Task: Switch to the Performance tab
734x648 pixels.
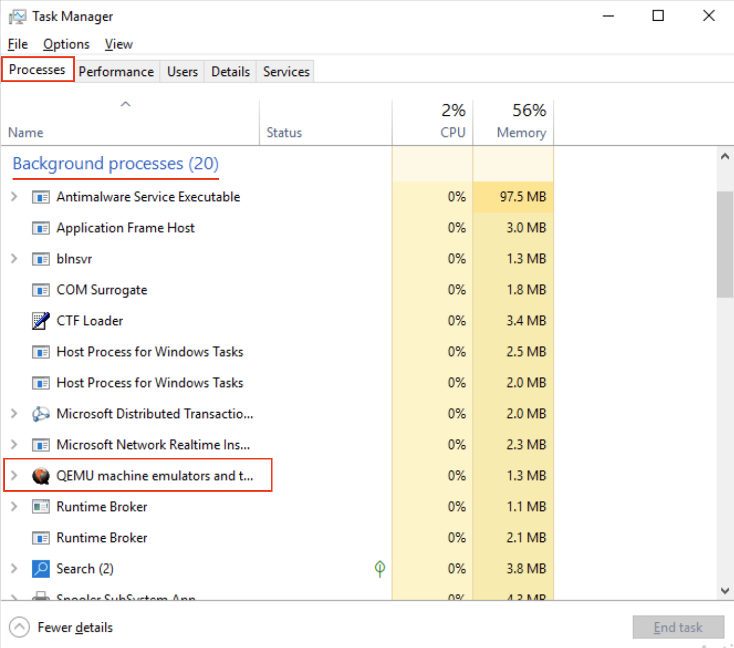Action: [116, 72]
